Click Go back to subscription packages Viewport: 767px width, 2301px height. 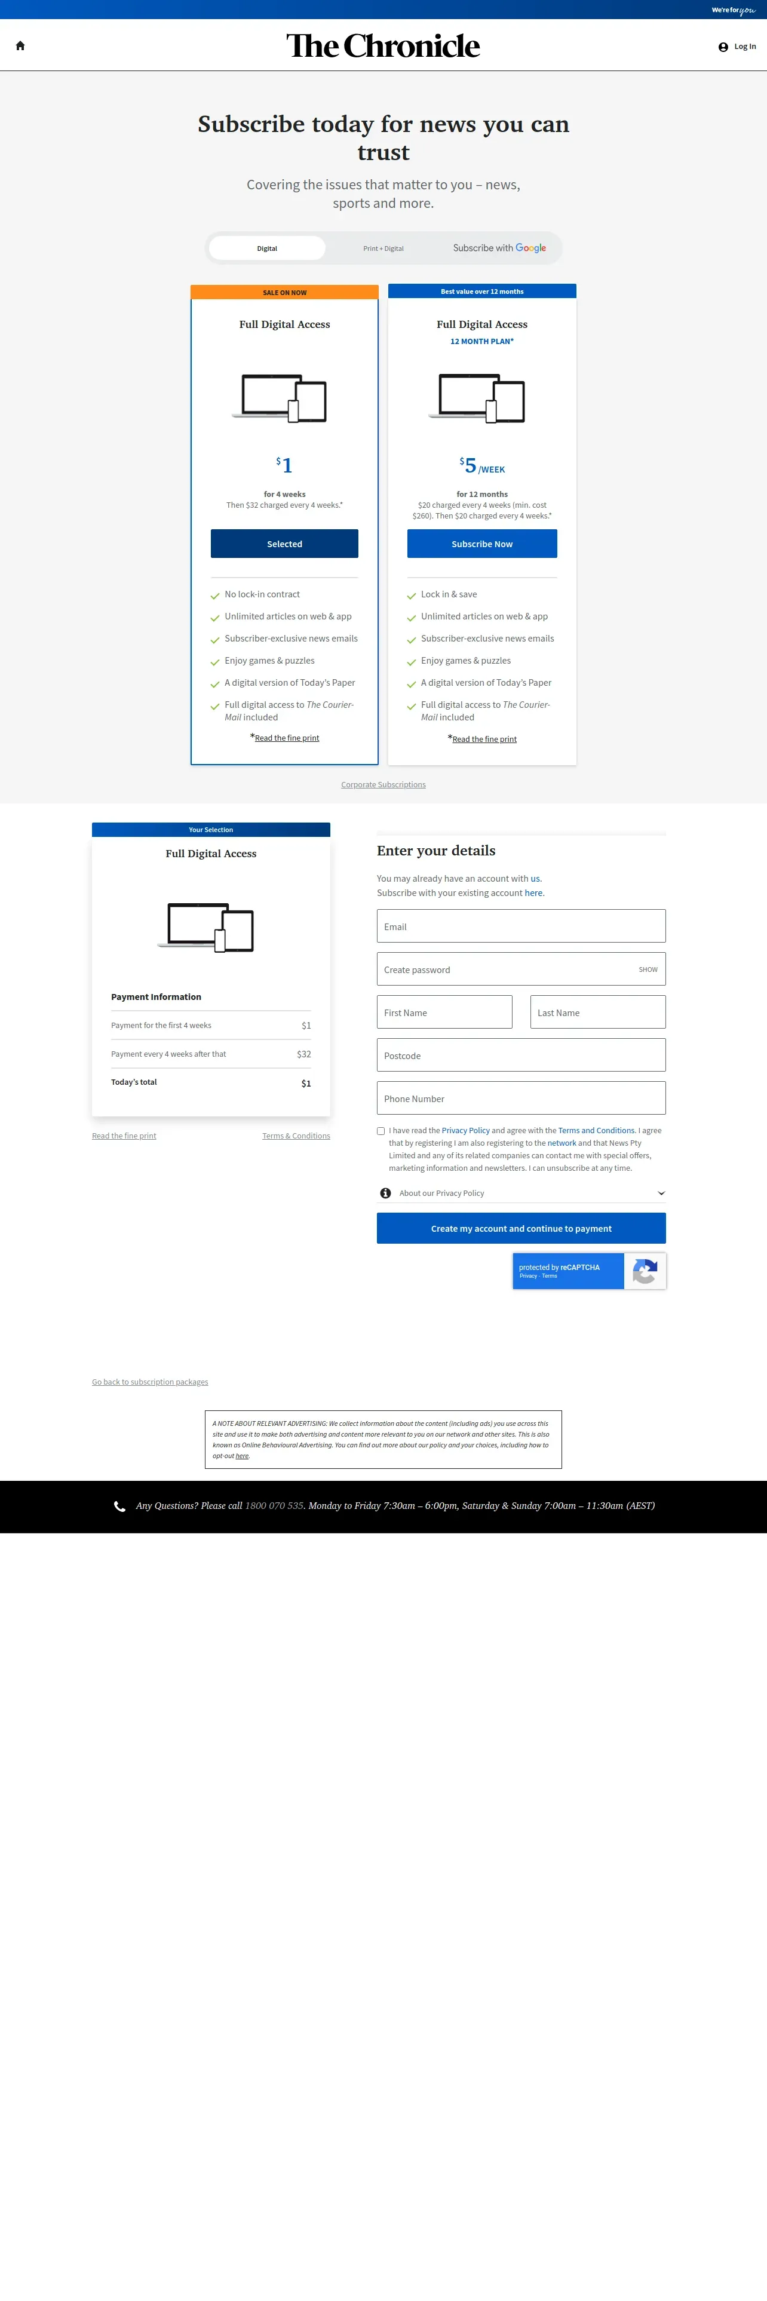point(150,1382)
